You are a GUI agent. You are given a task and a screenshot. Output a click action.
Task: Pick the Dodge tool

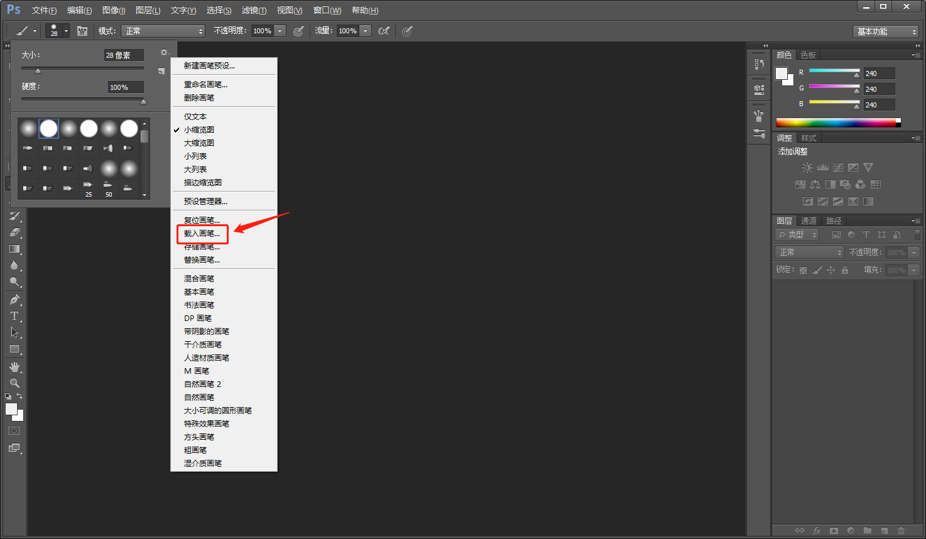click(x=15, y=281)
